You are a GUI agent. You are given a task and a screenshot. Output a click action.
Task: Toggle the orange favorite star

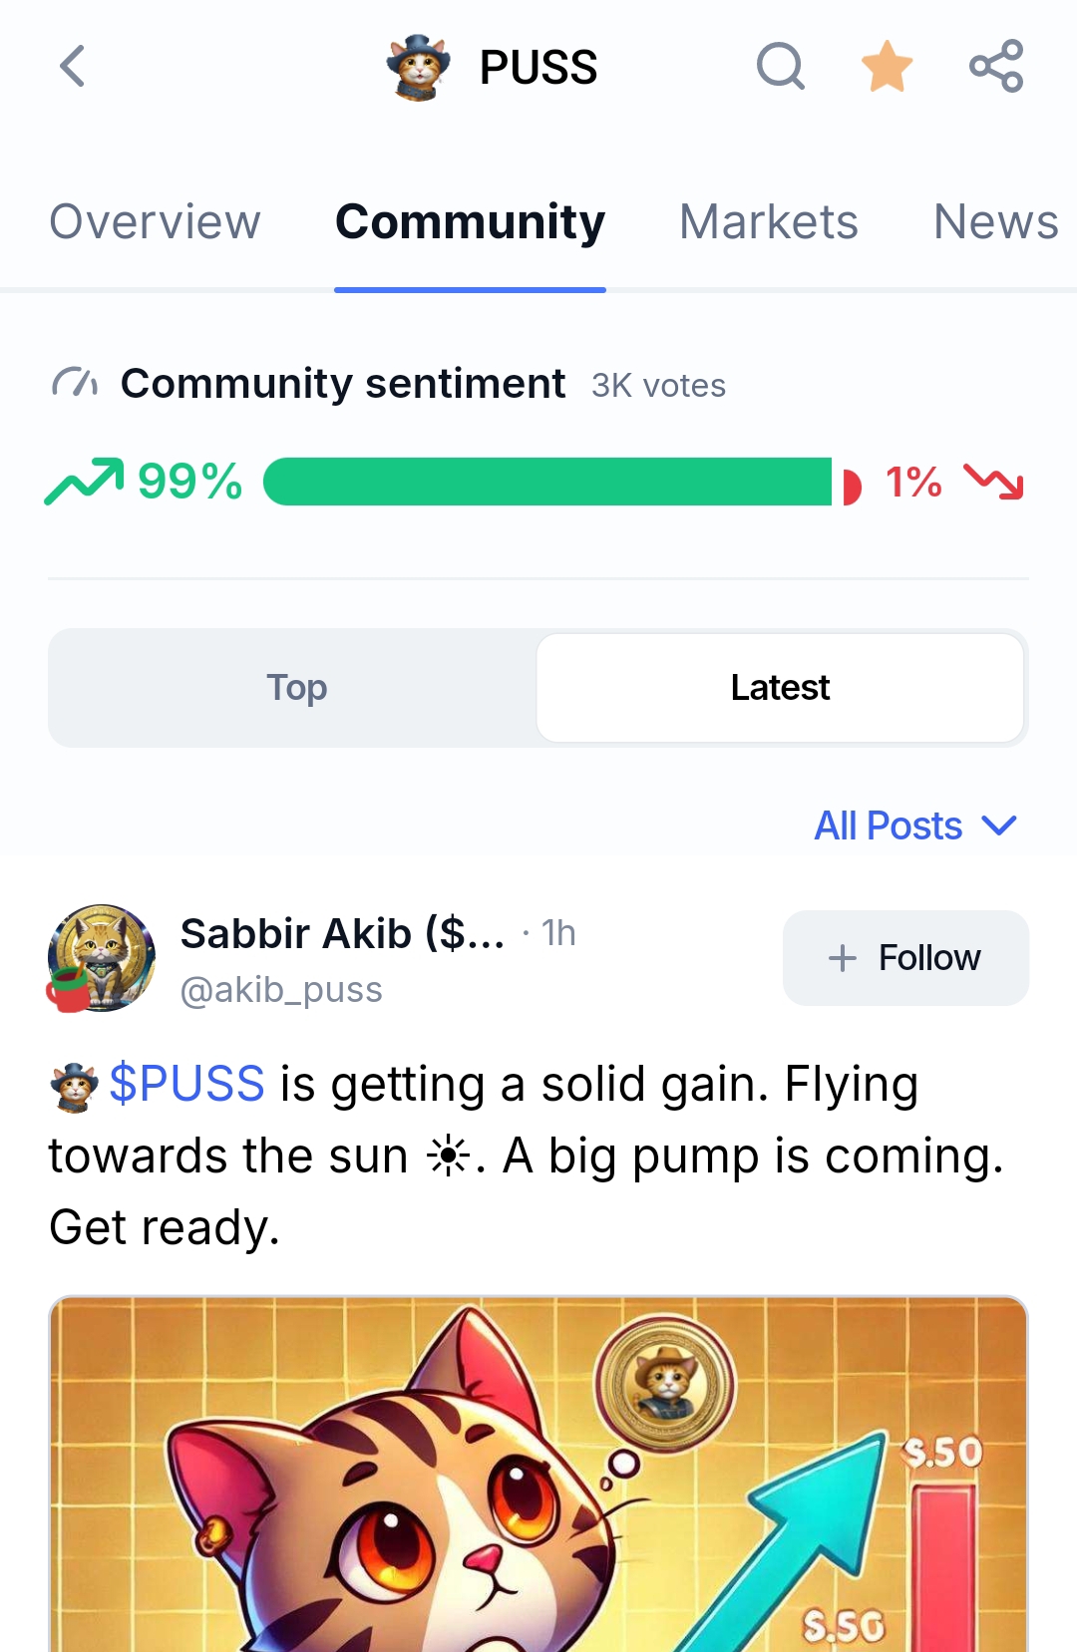(887, 67)
